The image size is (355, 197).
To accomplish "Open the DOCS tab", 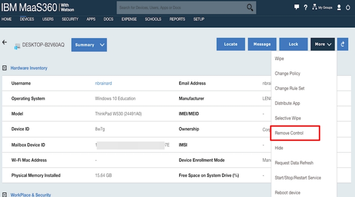I will click(x=108, y=19).
